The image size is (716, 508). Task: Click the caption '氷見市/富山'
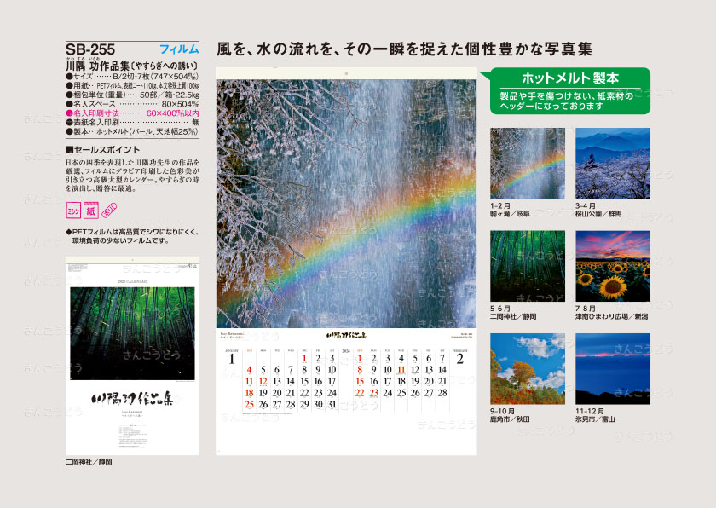[595, 419]
